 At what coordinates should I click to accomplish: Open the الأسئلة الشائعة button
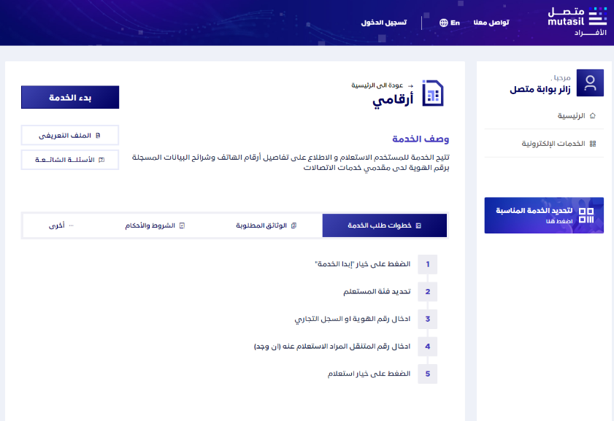[70, 160]
